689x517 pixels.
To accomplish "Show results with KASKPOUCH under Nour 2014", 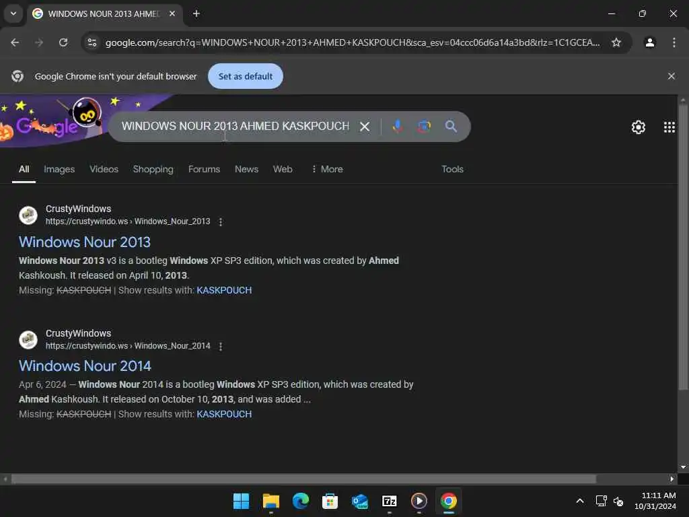I will [x=224, y=414].
